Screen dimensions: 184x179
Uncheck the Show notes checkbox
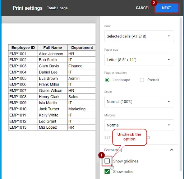click(x=107, y=171)
